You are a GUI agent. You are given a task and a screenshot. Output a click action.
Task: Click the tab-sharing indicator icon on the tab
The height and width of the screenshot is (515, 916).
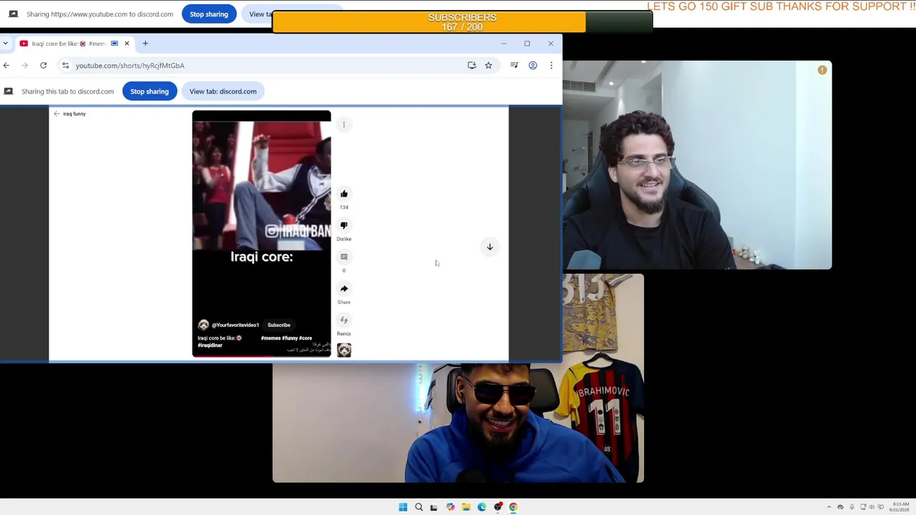pyautogui.click(x=114, y=44)
